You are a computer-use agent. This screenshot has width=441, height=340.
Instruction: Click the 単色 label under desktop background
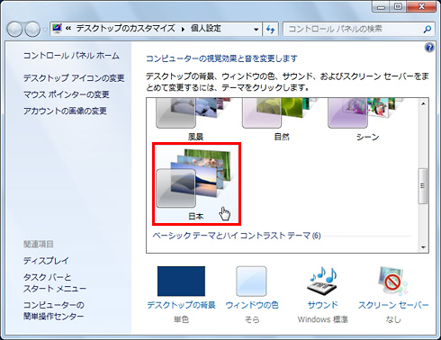(181, 319)
